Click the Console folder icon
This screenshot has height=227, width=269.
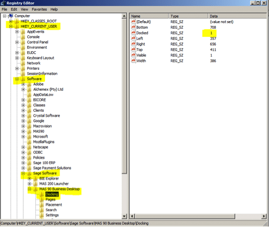tap(23, 37)
